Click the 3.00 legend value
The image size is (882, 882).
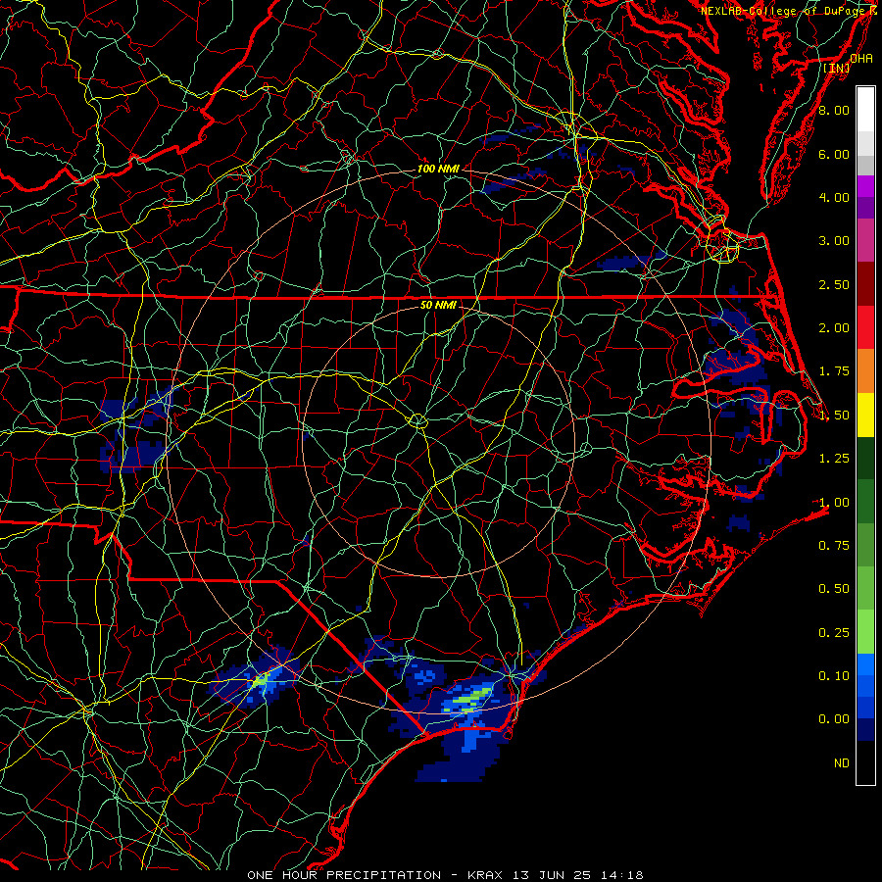[834, 241]
